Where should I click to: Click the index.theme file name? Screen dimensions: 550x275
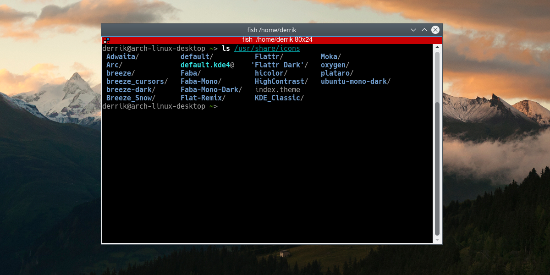pyautogui.click(x=277, y=90)
